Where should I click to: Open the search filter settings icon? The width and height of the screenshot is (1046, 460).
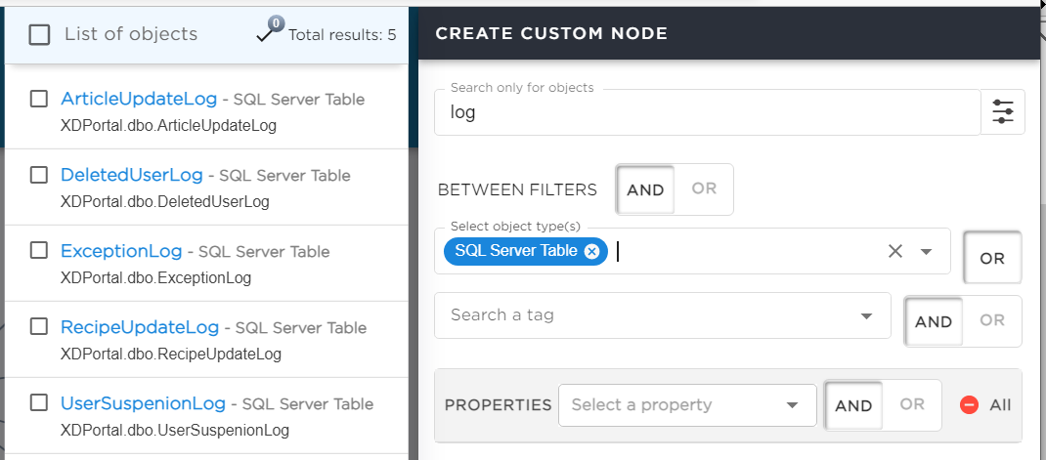tap(1003, 112)
